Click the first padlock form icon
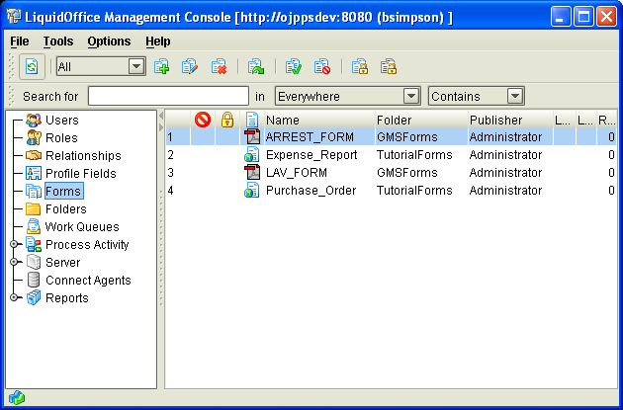The width and height of the screenshot is (623, 410). tap(360, 66)
